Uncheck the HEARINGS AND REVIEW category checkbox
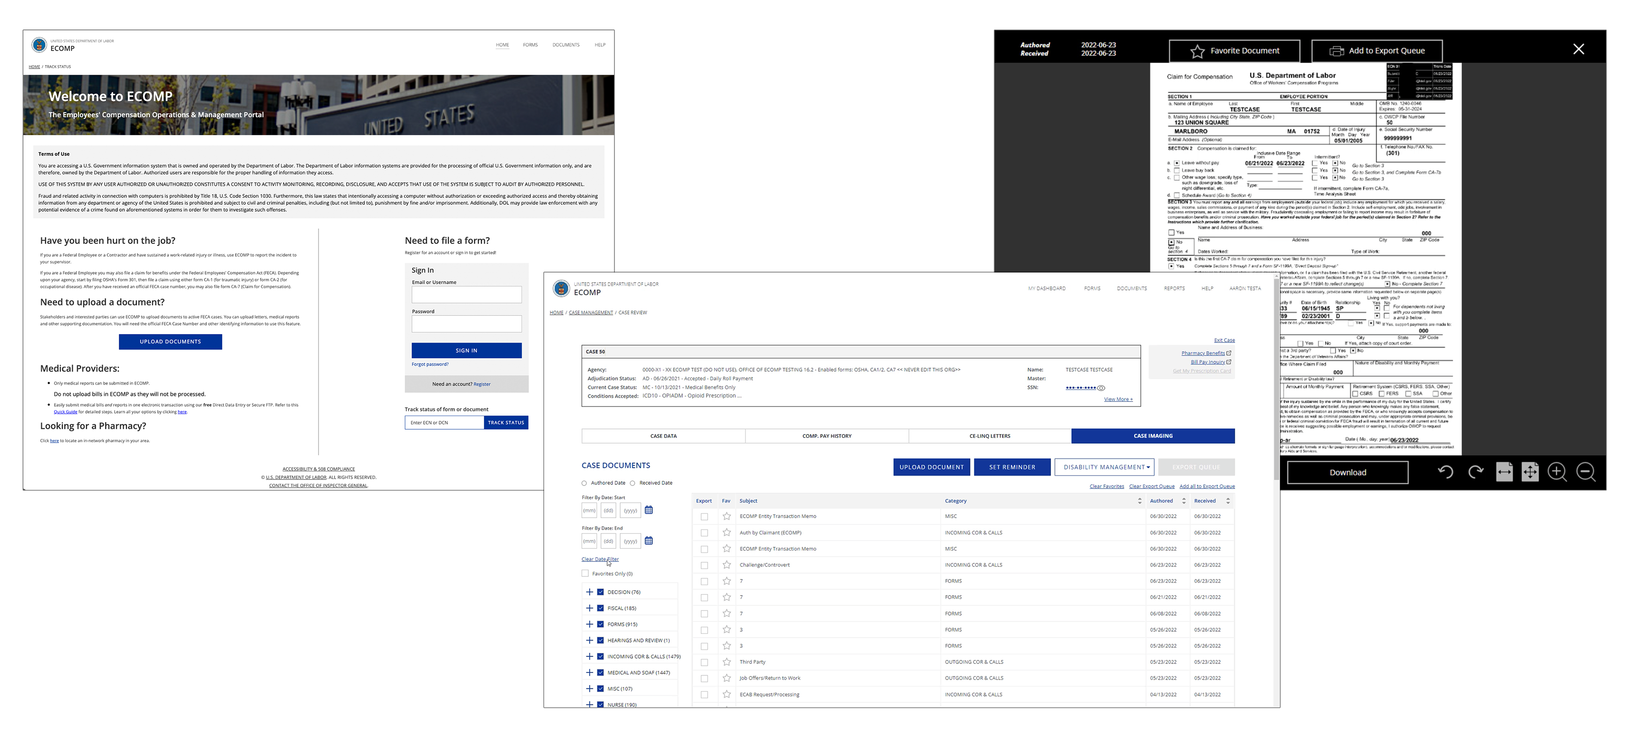 (600, 640)
